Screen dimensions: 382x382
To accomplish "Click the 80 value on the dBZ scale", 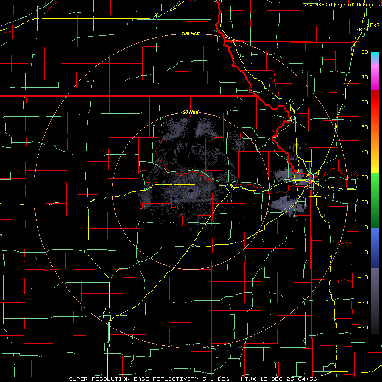I will pos(365,52).
